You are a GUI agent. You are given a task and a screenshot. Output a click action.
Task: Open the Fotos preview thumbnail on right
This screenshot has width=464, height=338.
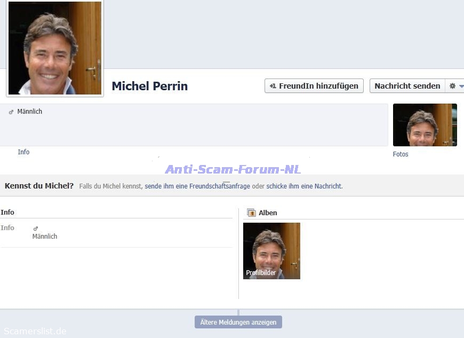click(425, 125)
